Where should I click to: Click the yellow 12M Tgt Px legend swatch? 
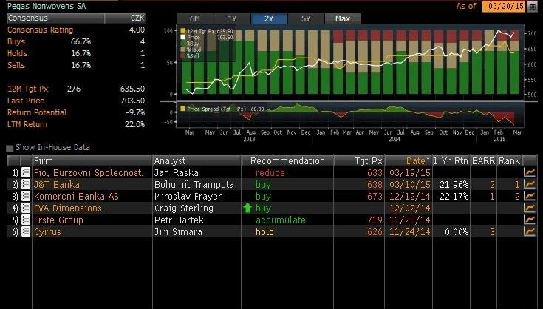pyautogui.click(x=183, y=31)
